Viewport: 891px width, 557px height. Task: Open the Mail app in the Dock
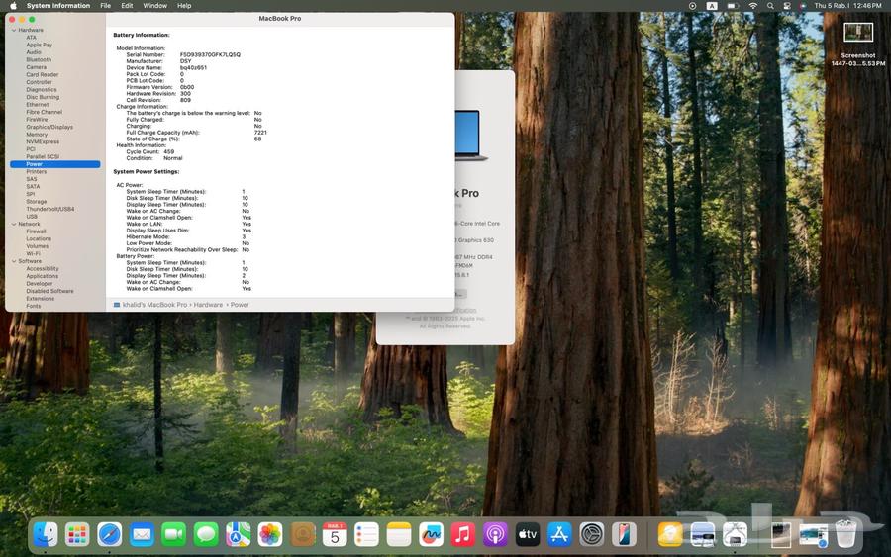[142, 534]
